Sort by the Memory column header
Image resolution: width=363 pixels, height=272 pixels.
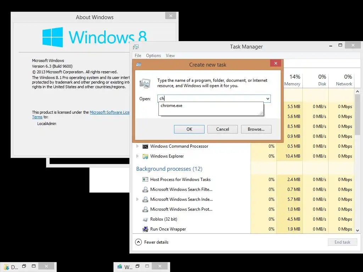tap(292, 80)
